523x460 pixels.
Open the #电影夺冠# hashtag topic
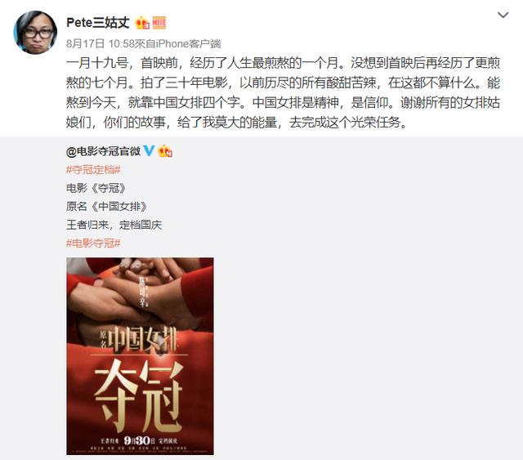click(93, 243)
